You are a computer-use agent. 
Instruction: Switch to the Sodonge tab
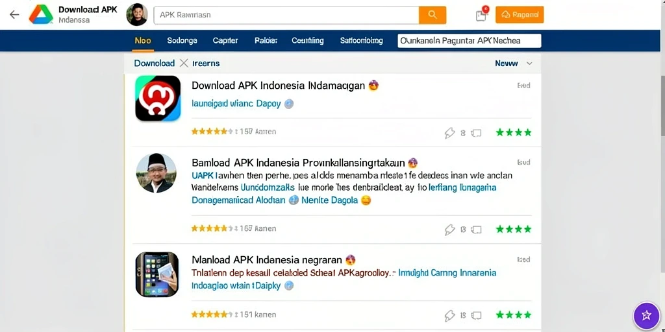click(x=182, y=41)
